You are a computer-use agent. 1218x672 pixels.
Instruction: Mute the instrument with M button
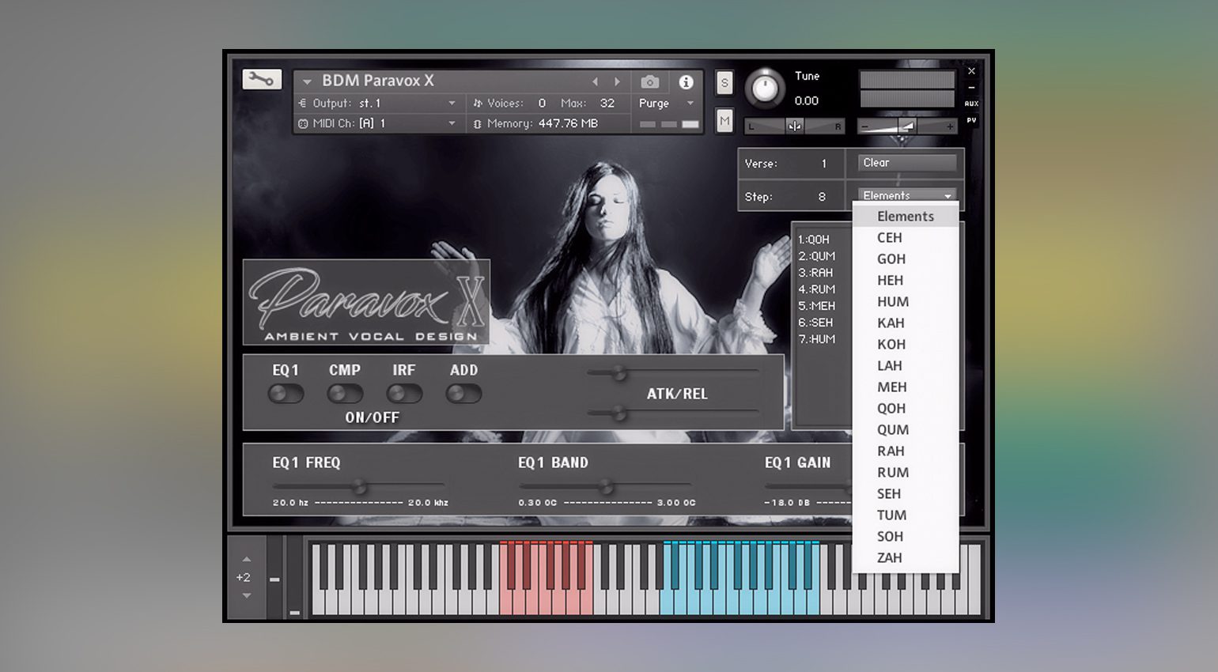tap(724, 120)
